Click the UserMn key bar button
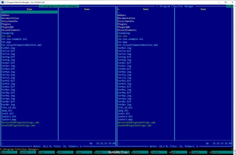 click(28, 152)
